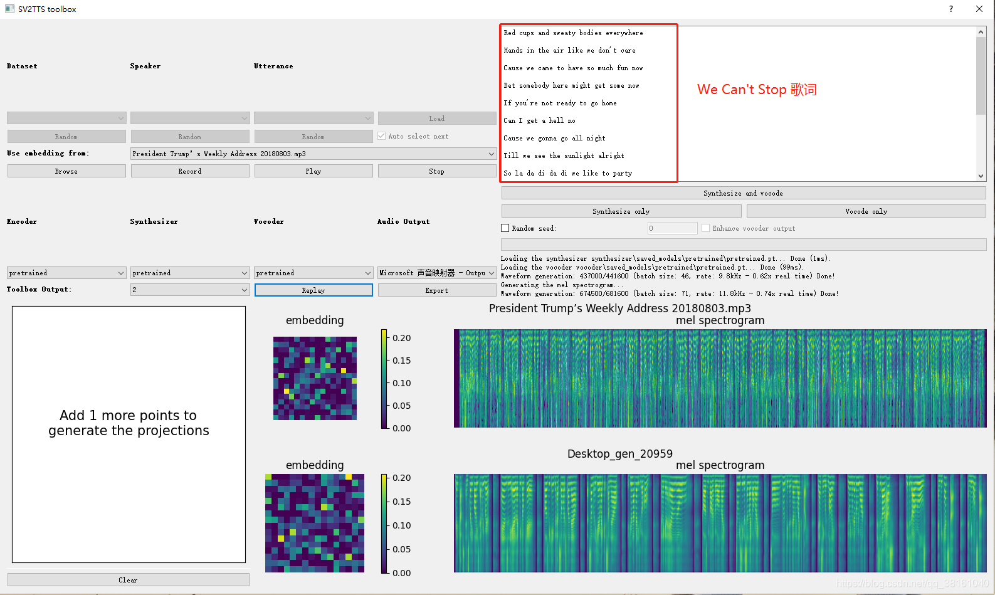This screenshot has height=595, width=995.
Task: Click the top embedding heatmap
Action: click(x=315, y=378)
